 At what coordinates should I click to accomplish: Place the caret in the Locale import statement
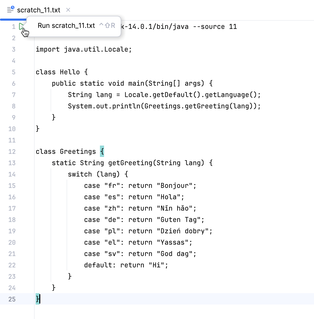[83, 49]
